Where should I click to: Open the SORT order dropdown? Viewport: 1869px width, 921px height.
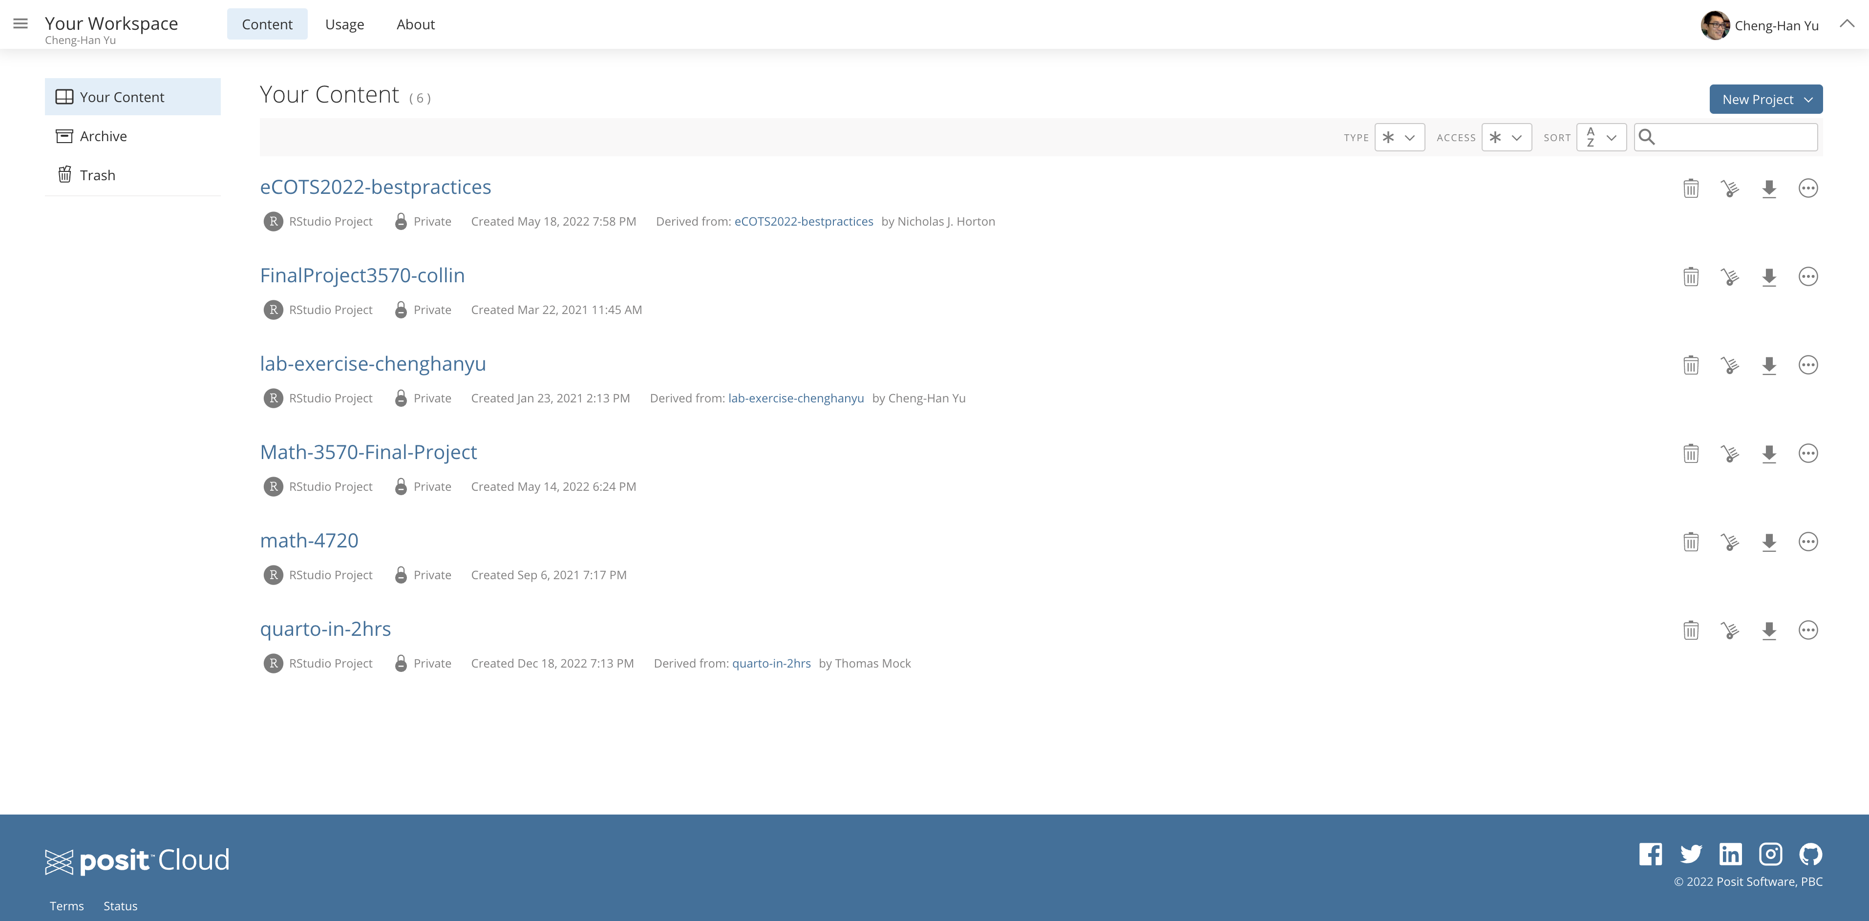tap(1601, 137)
